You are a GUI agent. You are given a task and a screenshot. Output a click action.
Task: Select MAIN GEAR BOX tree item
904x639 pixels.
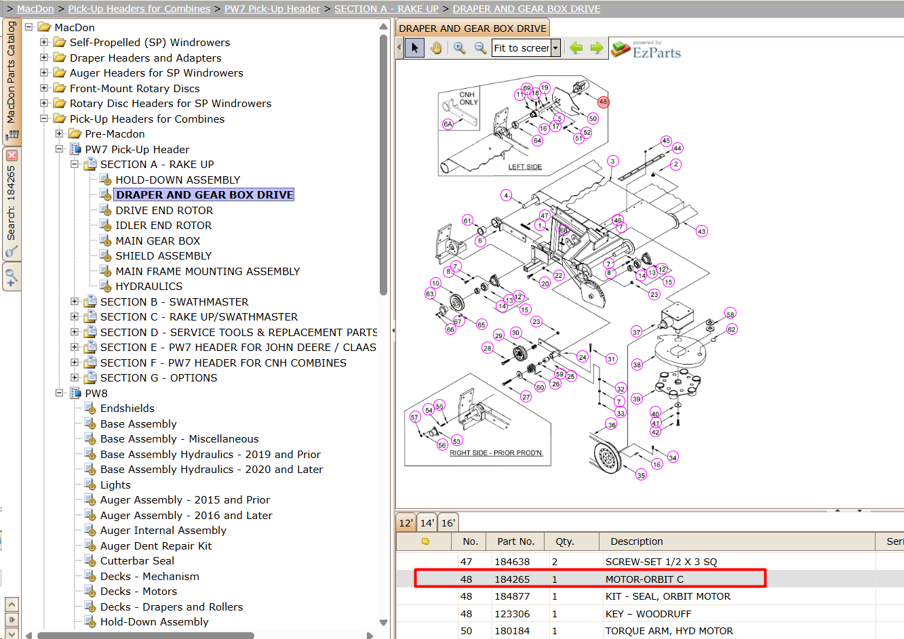tap(158, 241)
